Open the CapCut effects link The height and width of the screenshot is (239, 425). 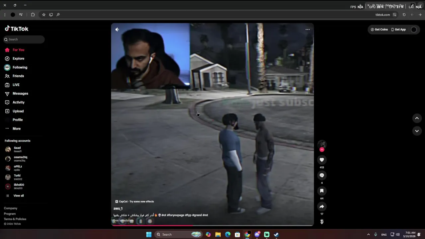[134, 201]
